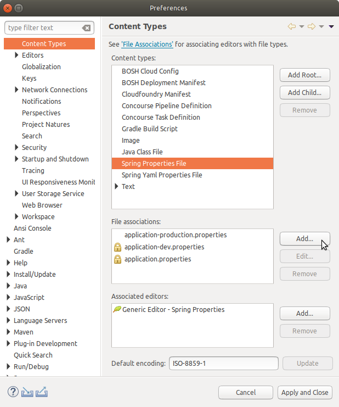The width and height of the screenshot is (339, 407).
Task: Open the 'File Associations' link
Action: point(147,44)
